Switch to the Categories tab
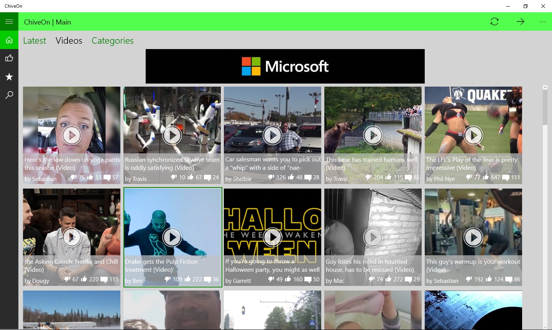The image size is (552, 330). tap(113, 41)
